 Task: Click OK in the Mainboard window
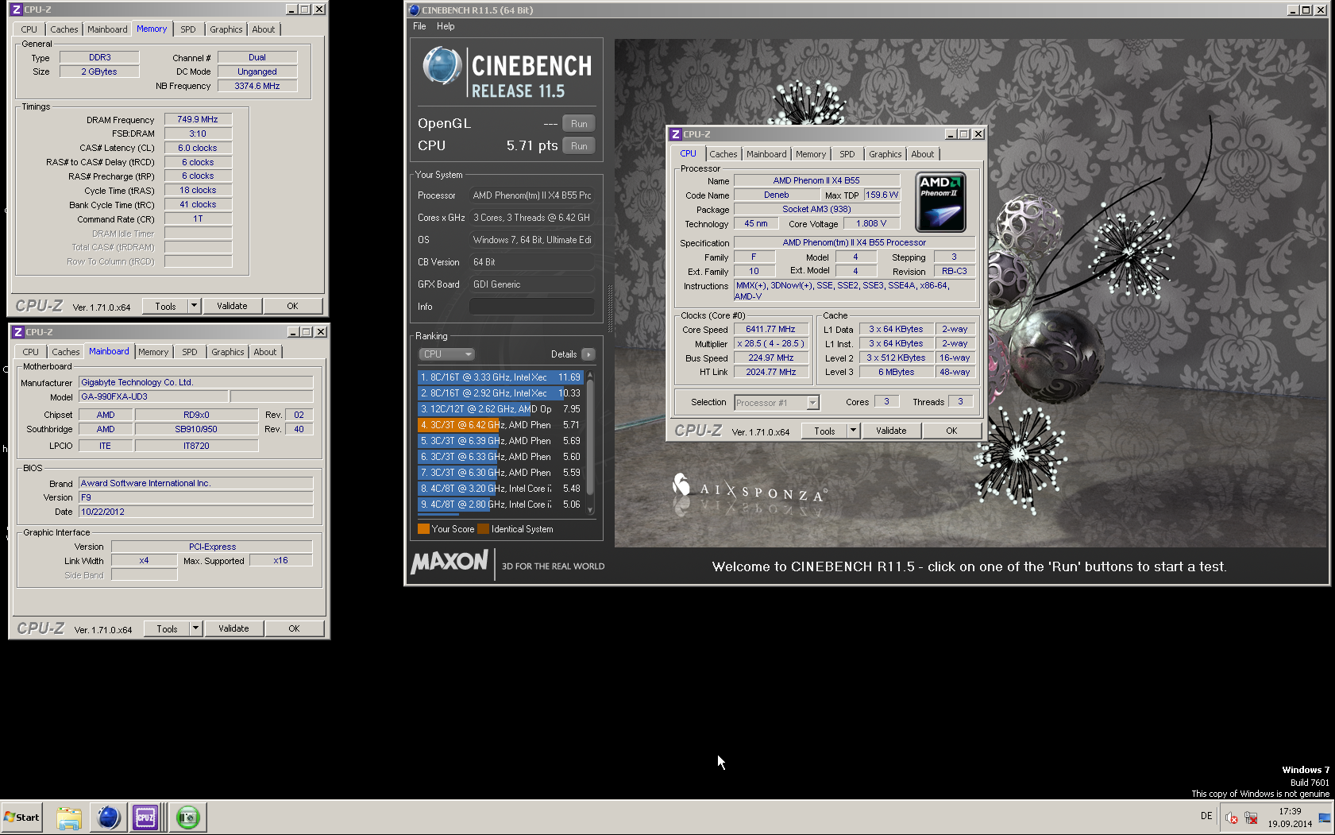[294, 628]
